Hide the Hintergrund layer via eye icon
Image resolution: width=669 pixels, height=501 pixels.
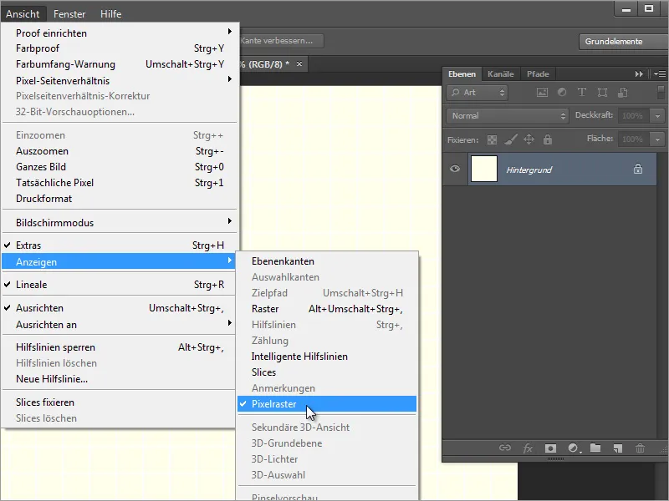[455, 169]
